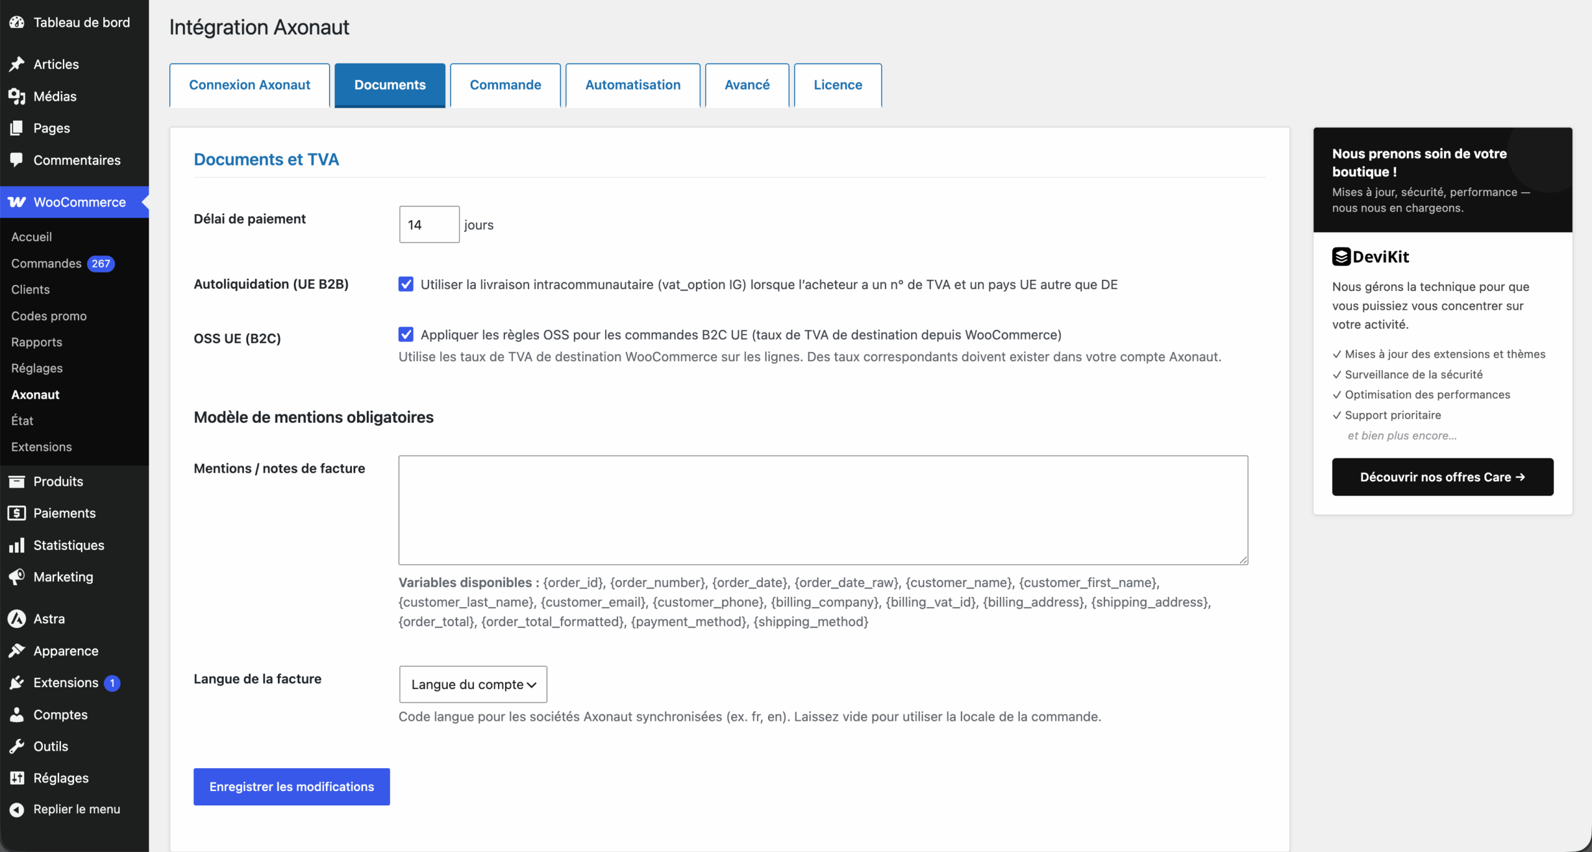Image resolution: width=1592 pixels, height=852 pixels.
Task: Select the Axonaut submenu item
Action: pyautogui.click(x=35, y=394)
